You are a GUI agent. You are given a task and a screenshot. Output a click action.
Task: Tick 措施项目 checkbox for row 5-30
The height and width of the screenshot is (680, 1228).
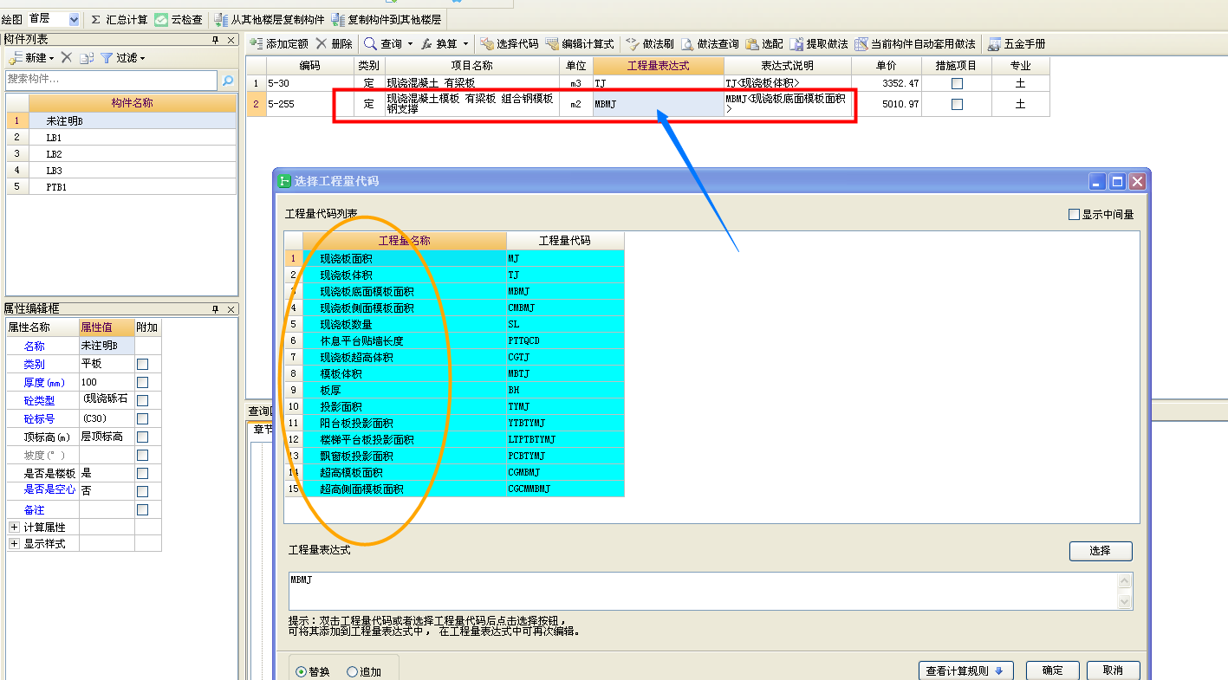click(x=957, y=83)
